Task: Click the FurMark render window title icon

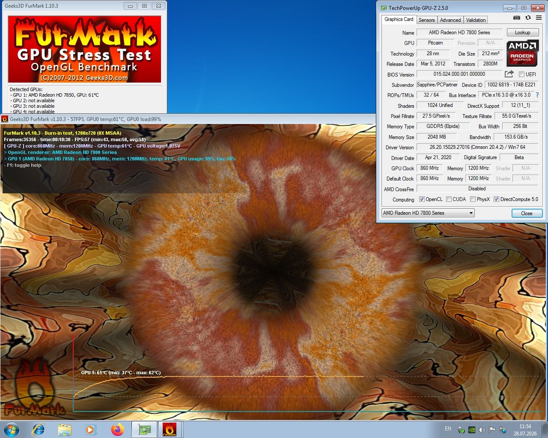Action: pyautogui.click(x=5, y=119)
